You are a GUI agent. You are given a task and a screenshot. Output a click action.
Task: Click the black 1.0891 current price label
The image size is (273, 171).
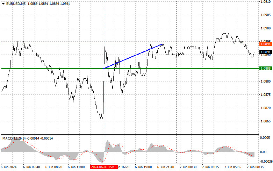[x=266, y=52]
